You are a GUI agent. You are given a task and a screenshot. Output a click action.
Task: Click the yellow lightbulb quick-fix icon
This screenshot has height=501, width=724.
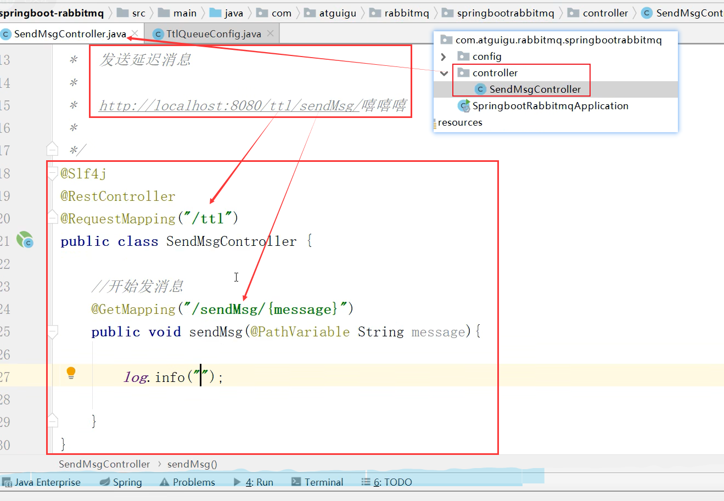coord(71,373)
